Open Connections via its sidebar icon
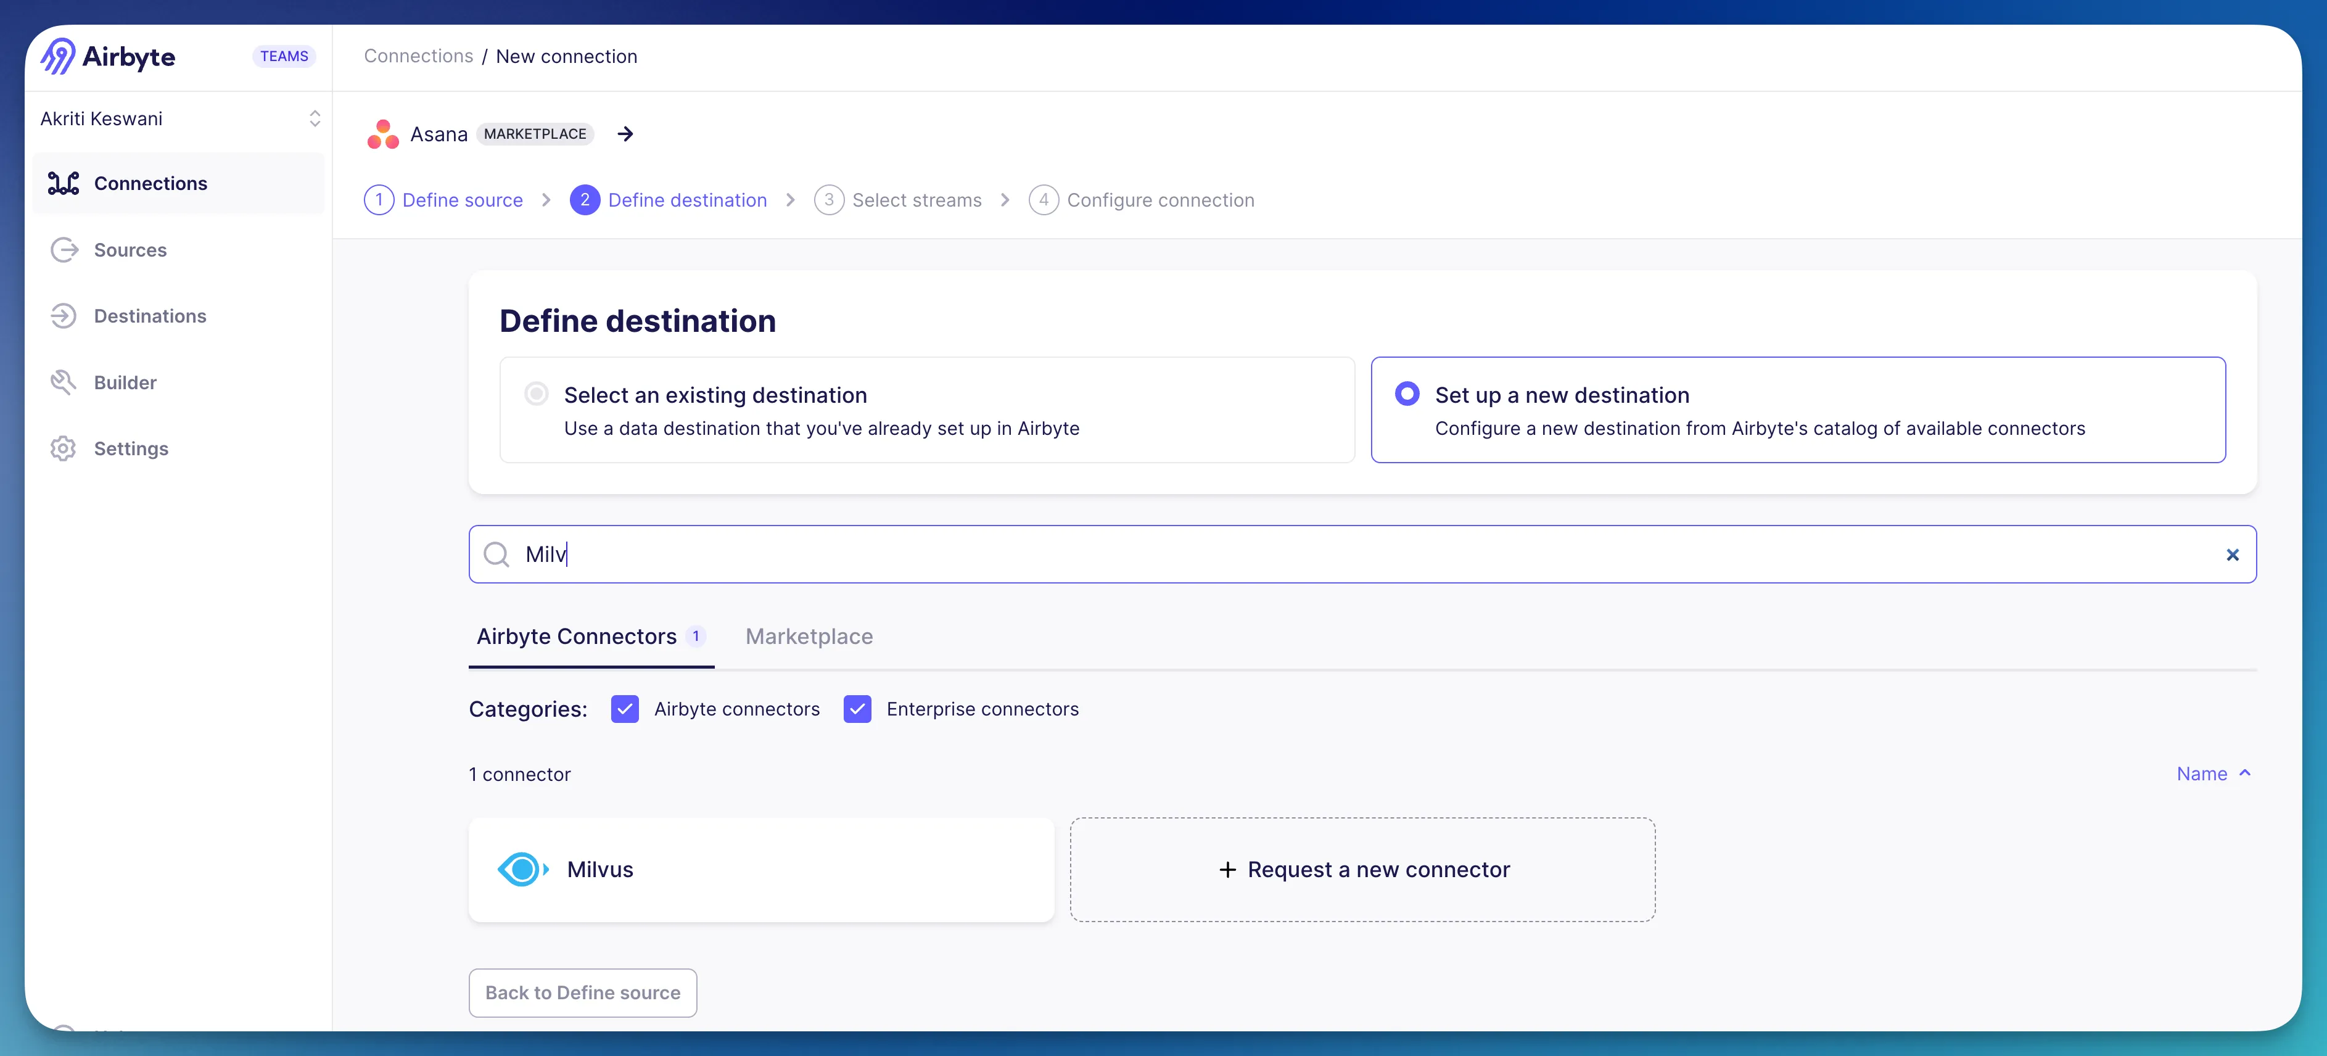Viewport: 2327px width, 1056px height. [64, 183]
